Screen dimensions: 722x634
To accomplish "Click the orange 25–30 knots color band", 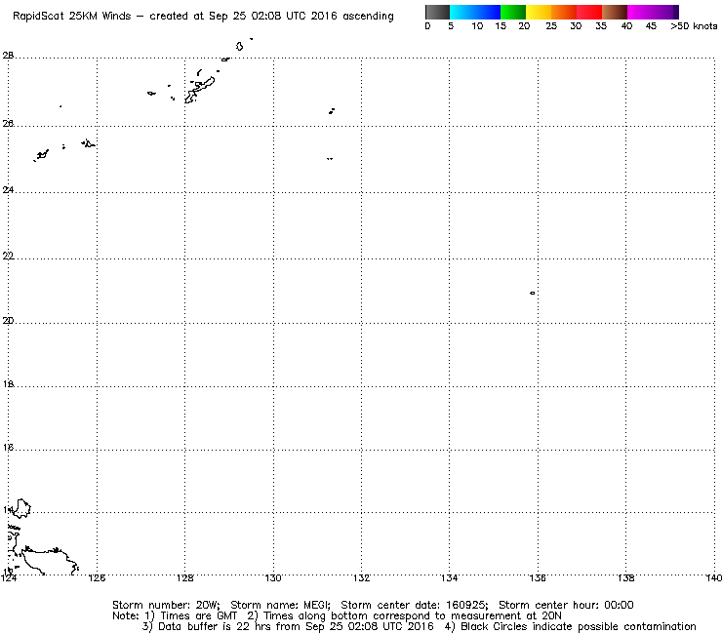I will coord(564,12).
